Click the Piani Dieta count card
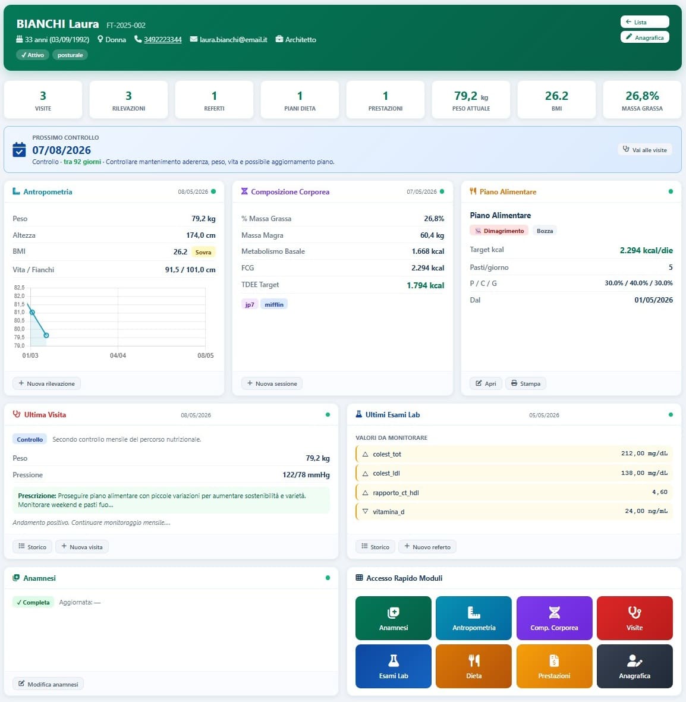This screenshot has height=702, width=686. point(300,100)
